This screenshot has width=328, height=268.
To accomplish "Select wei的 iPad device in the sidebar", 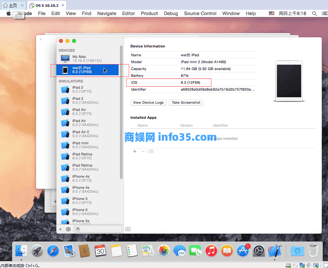I will click(x=87, y=70).
